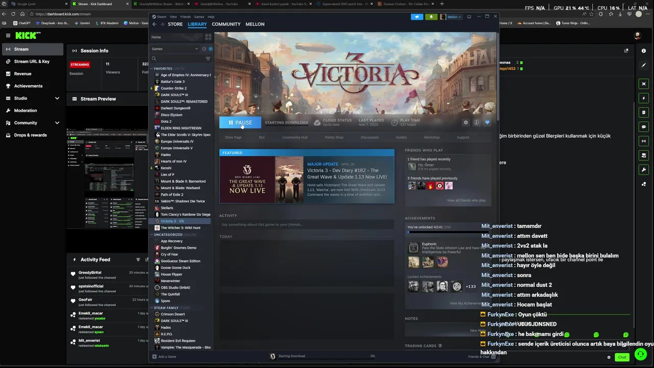Click the activity 'Say something' input box
This screenshot has height=368, width=654.
coord(306,225)
